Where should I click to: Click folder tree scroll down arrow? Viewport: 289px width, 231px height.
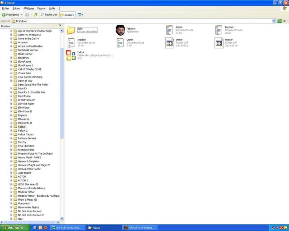click(x=62, y=219)
